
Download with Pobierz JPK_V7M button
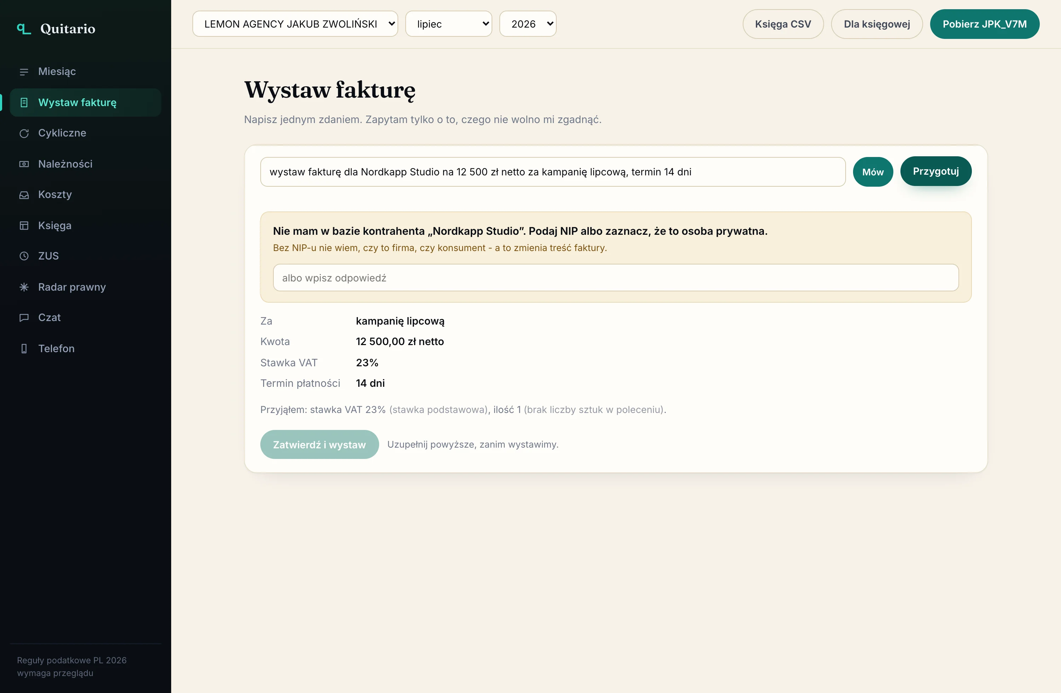984,24
